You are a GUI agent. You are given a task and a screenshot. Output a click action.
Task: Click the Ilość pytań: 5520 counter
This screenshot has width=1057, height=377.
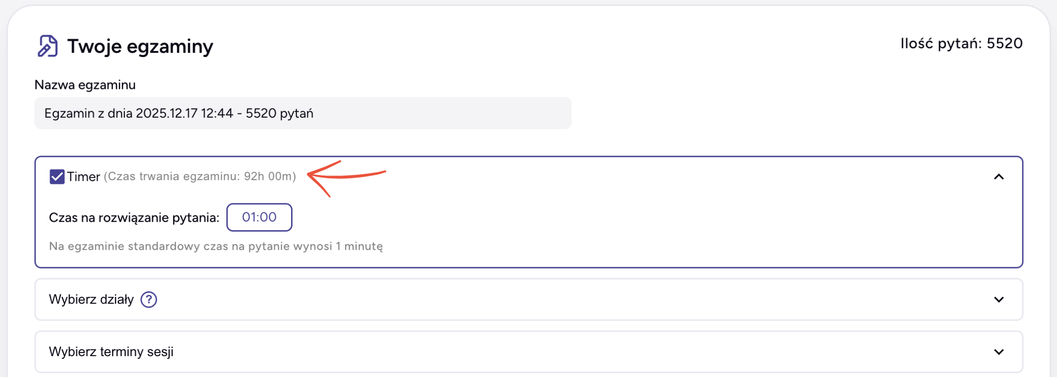coord(961,44)
